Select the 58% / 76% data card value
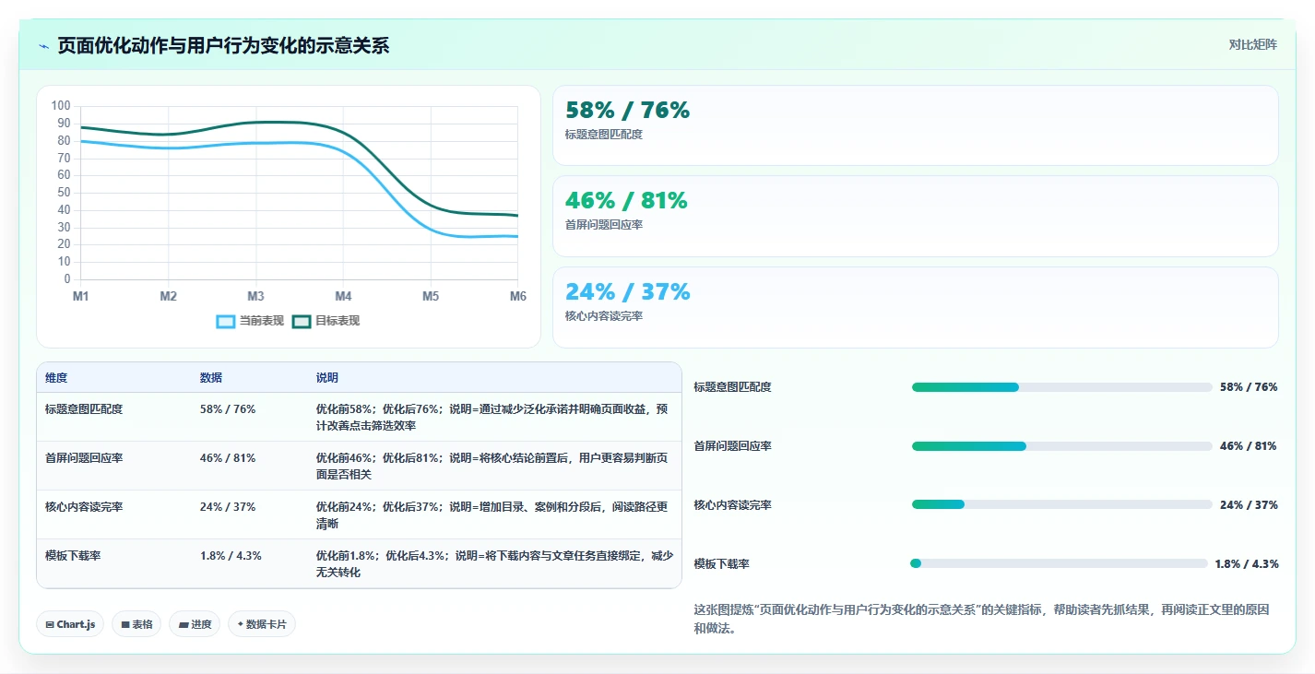 click(x=627, y=111)
